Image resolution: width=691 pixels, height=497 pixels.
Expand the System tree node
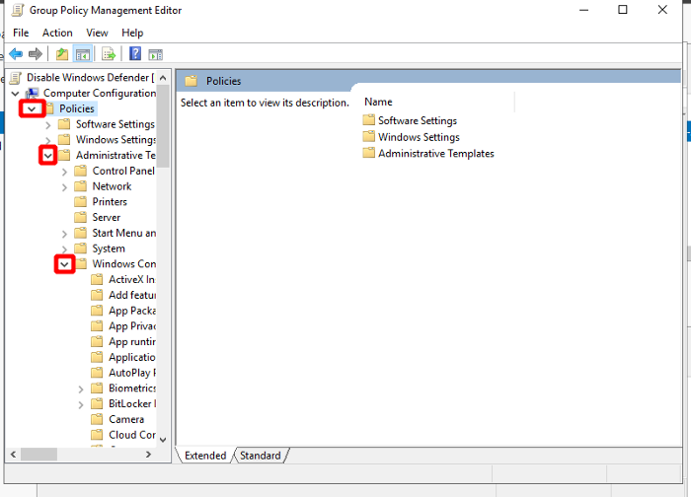(64, 249)
